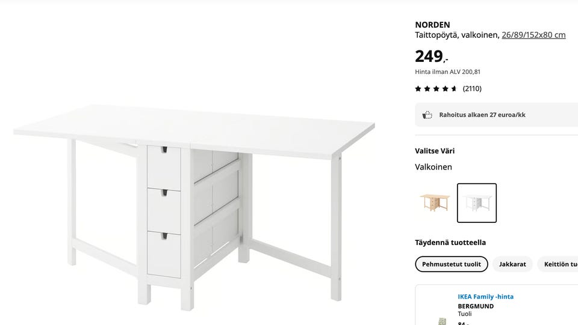The width and height of the screenshot is (578, 325).
Task: Select the Pehmustetut tuolit chip
Action: [x=451, y=264]
